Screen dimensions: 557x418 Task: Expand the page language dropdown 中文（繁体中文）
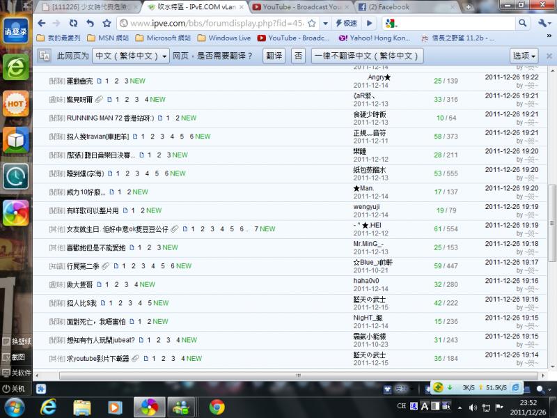132,56
